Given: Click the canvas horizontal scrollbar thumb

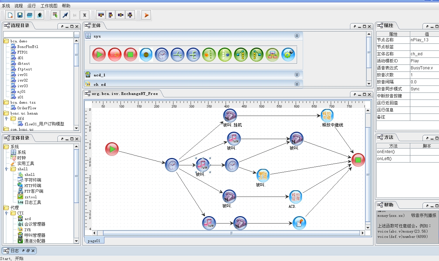Looking at the screenshot, I should 231,233.
